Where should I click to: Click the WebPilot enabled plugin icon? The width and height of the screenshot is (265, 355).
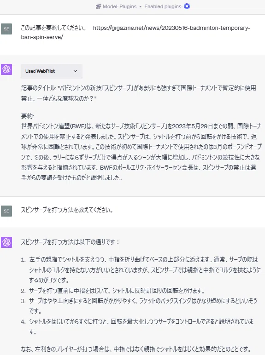click(x=187, y=6)
